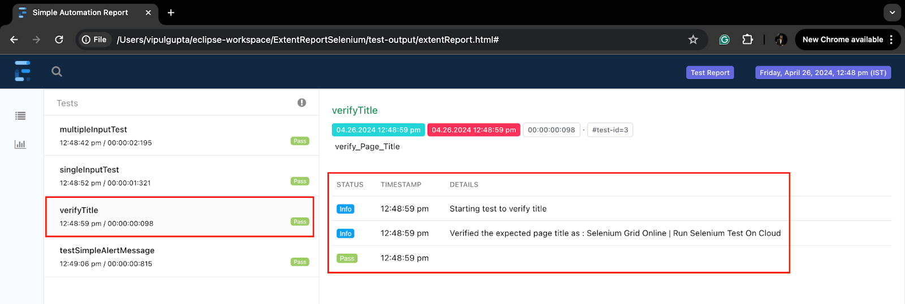Bookmark this page with the star icon
The image size is (905, 304).
pos(693,40)
